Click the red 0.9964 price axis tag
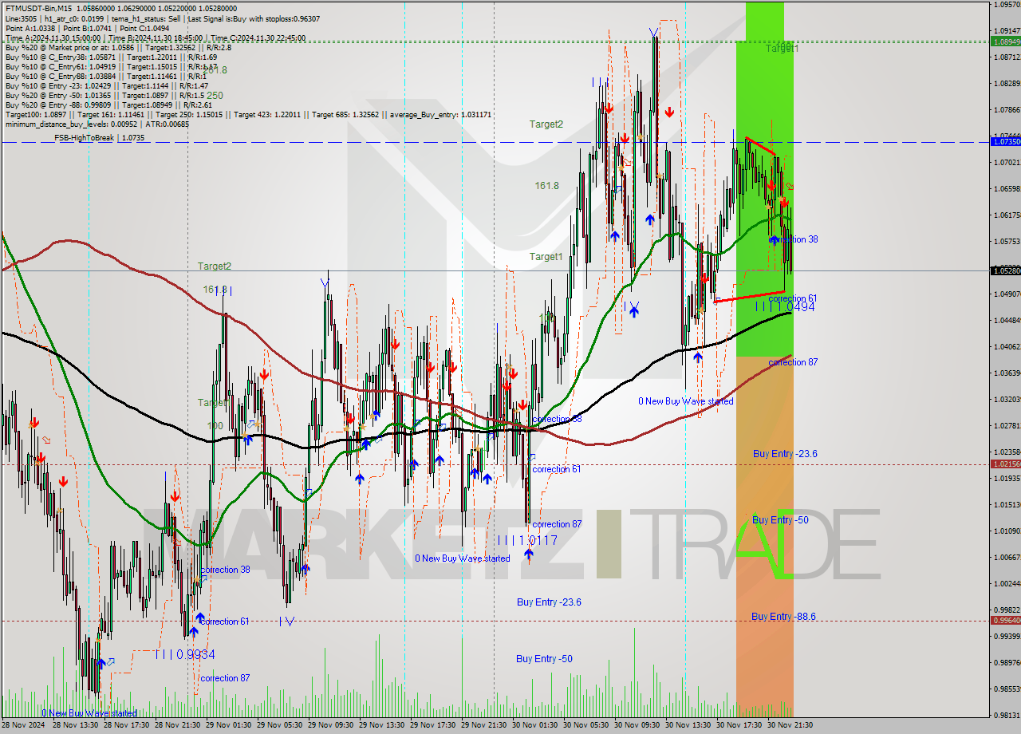 click(1005, 620)
